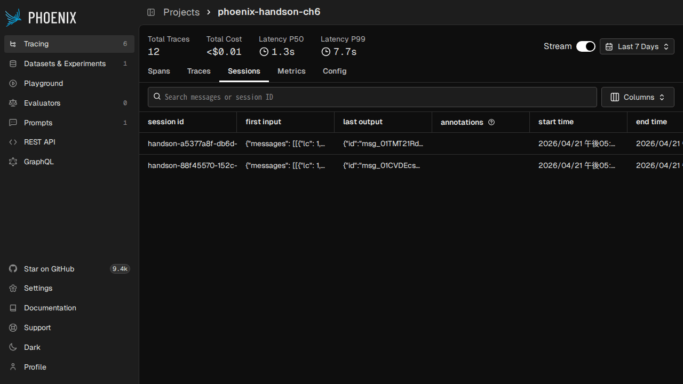Viewport: 683px width, 384px height.
Task: Open the Playground page
Action: click(x=69, y=84)
